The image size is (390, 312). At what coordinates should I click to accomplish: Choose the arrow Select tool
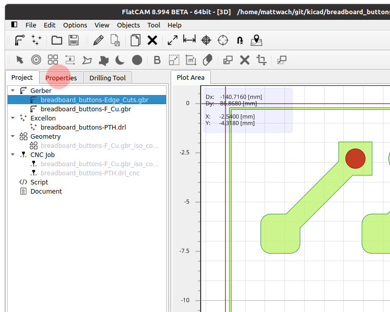tap(20, 60)
